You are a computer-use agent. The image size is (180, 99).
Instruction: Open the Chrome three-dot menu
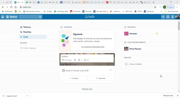click(x=177, y=7)
